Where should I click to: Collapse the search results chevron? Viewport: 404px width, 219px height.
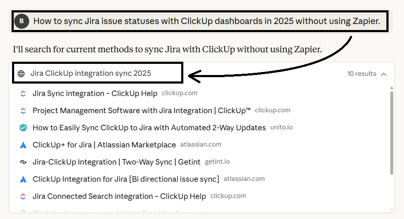pyautogui.click(x=383, y=74)
